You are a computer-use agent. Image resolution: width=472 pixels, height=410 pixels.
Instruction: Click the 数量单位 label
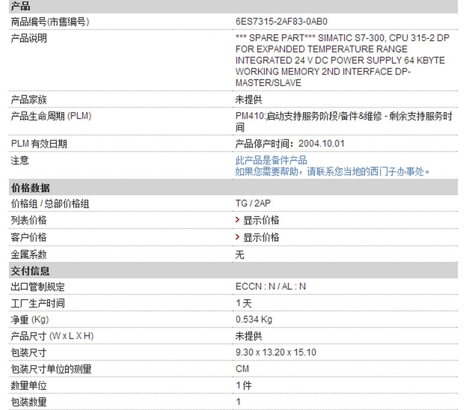(x=29, y=385)
